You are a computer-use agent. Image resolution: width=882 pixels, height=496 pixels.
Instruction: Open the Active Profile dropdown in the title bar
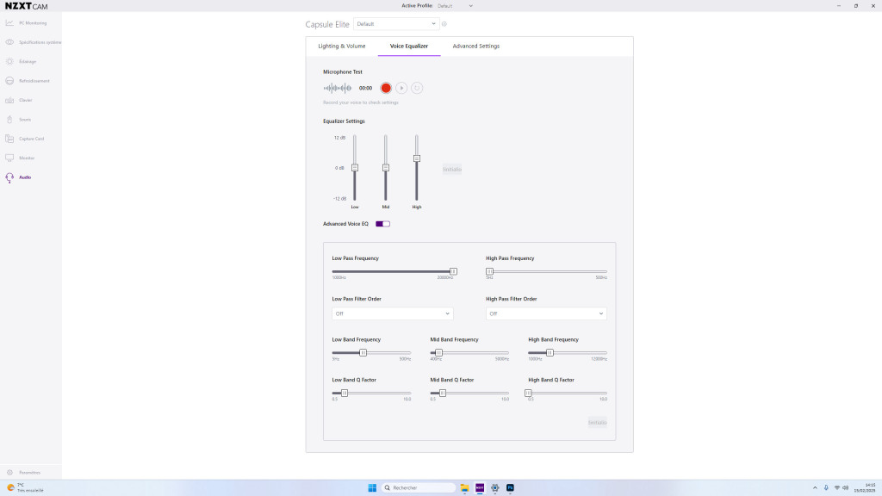455,6
